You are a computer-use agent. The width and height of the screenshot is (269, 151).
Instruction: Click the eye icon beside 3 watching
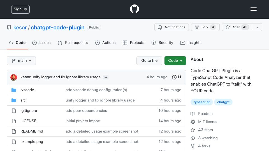(x=193, y=138)
